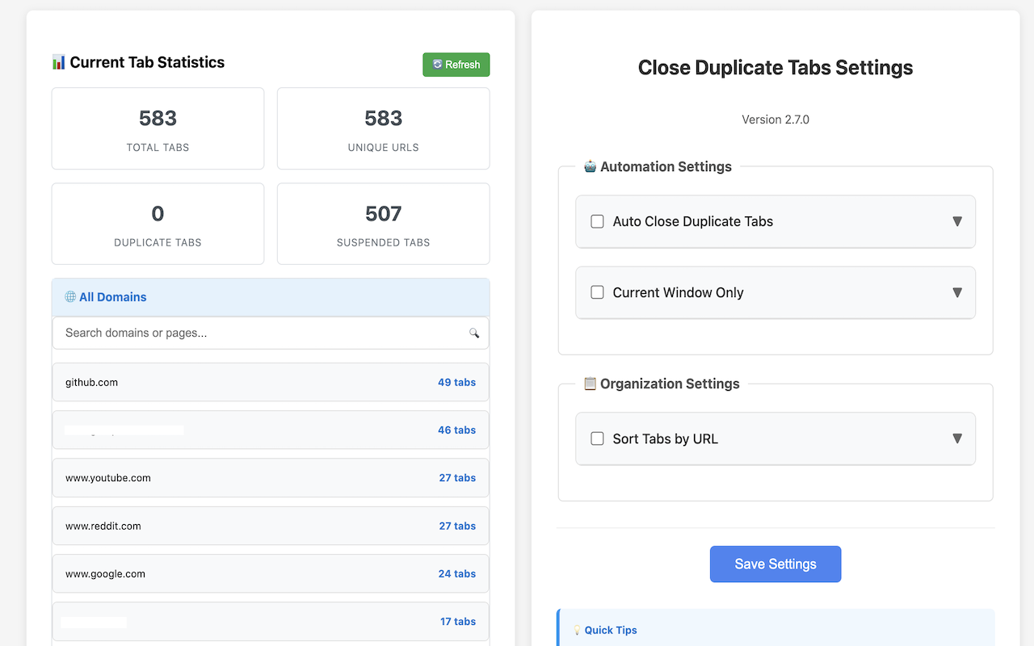Expand the Sort Tabs by URL arrow
The image size is (1034, 646).
(957, 438)
